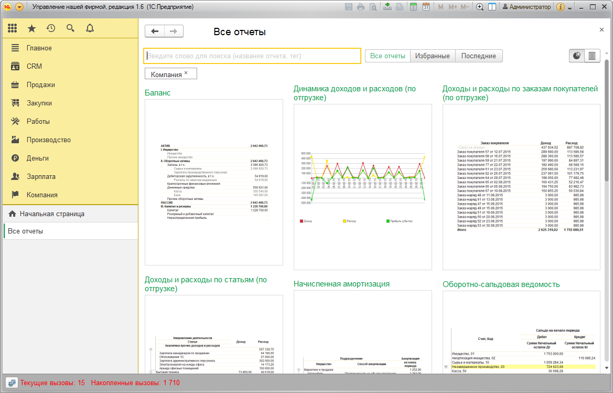613x393 pixels.
Task: Click the performance indicator icon in status bar
Action: (x=12, y=383)
